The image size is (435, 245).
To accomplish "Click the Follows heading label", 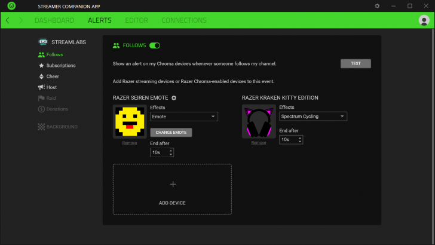I will pyautogui.click(x=134, y=45).
